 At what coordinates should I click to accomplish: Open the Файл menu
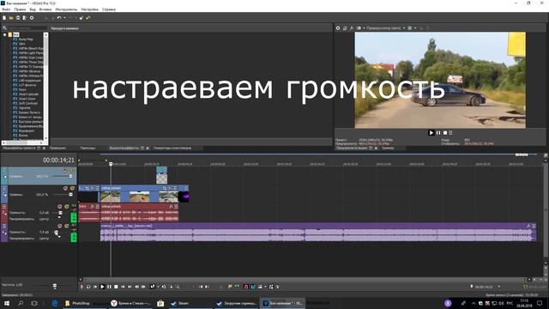[x=6, y=9]
